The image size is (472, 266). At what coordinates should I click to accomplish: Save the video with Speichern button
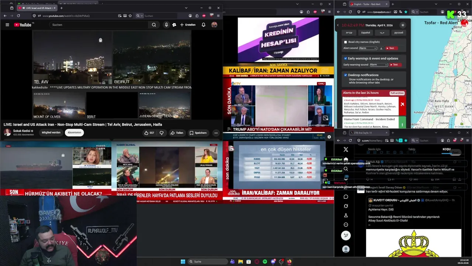click(x=198, y=133)
